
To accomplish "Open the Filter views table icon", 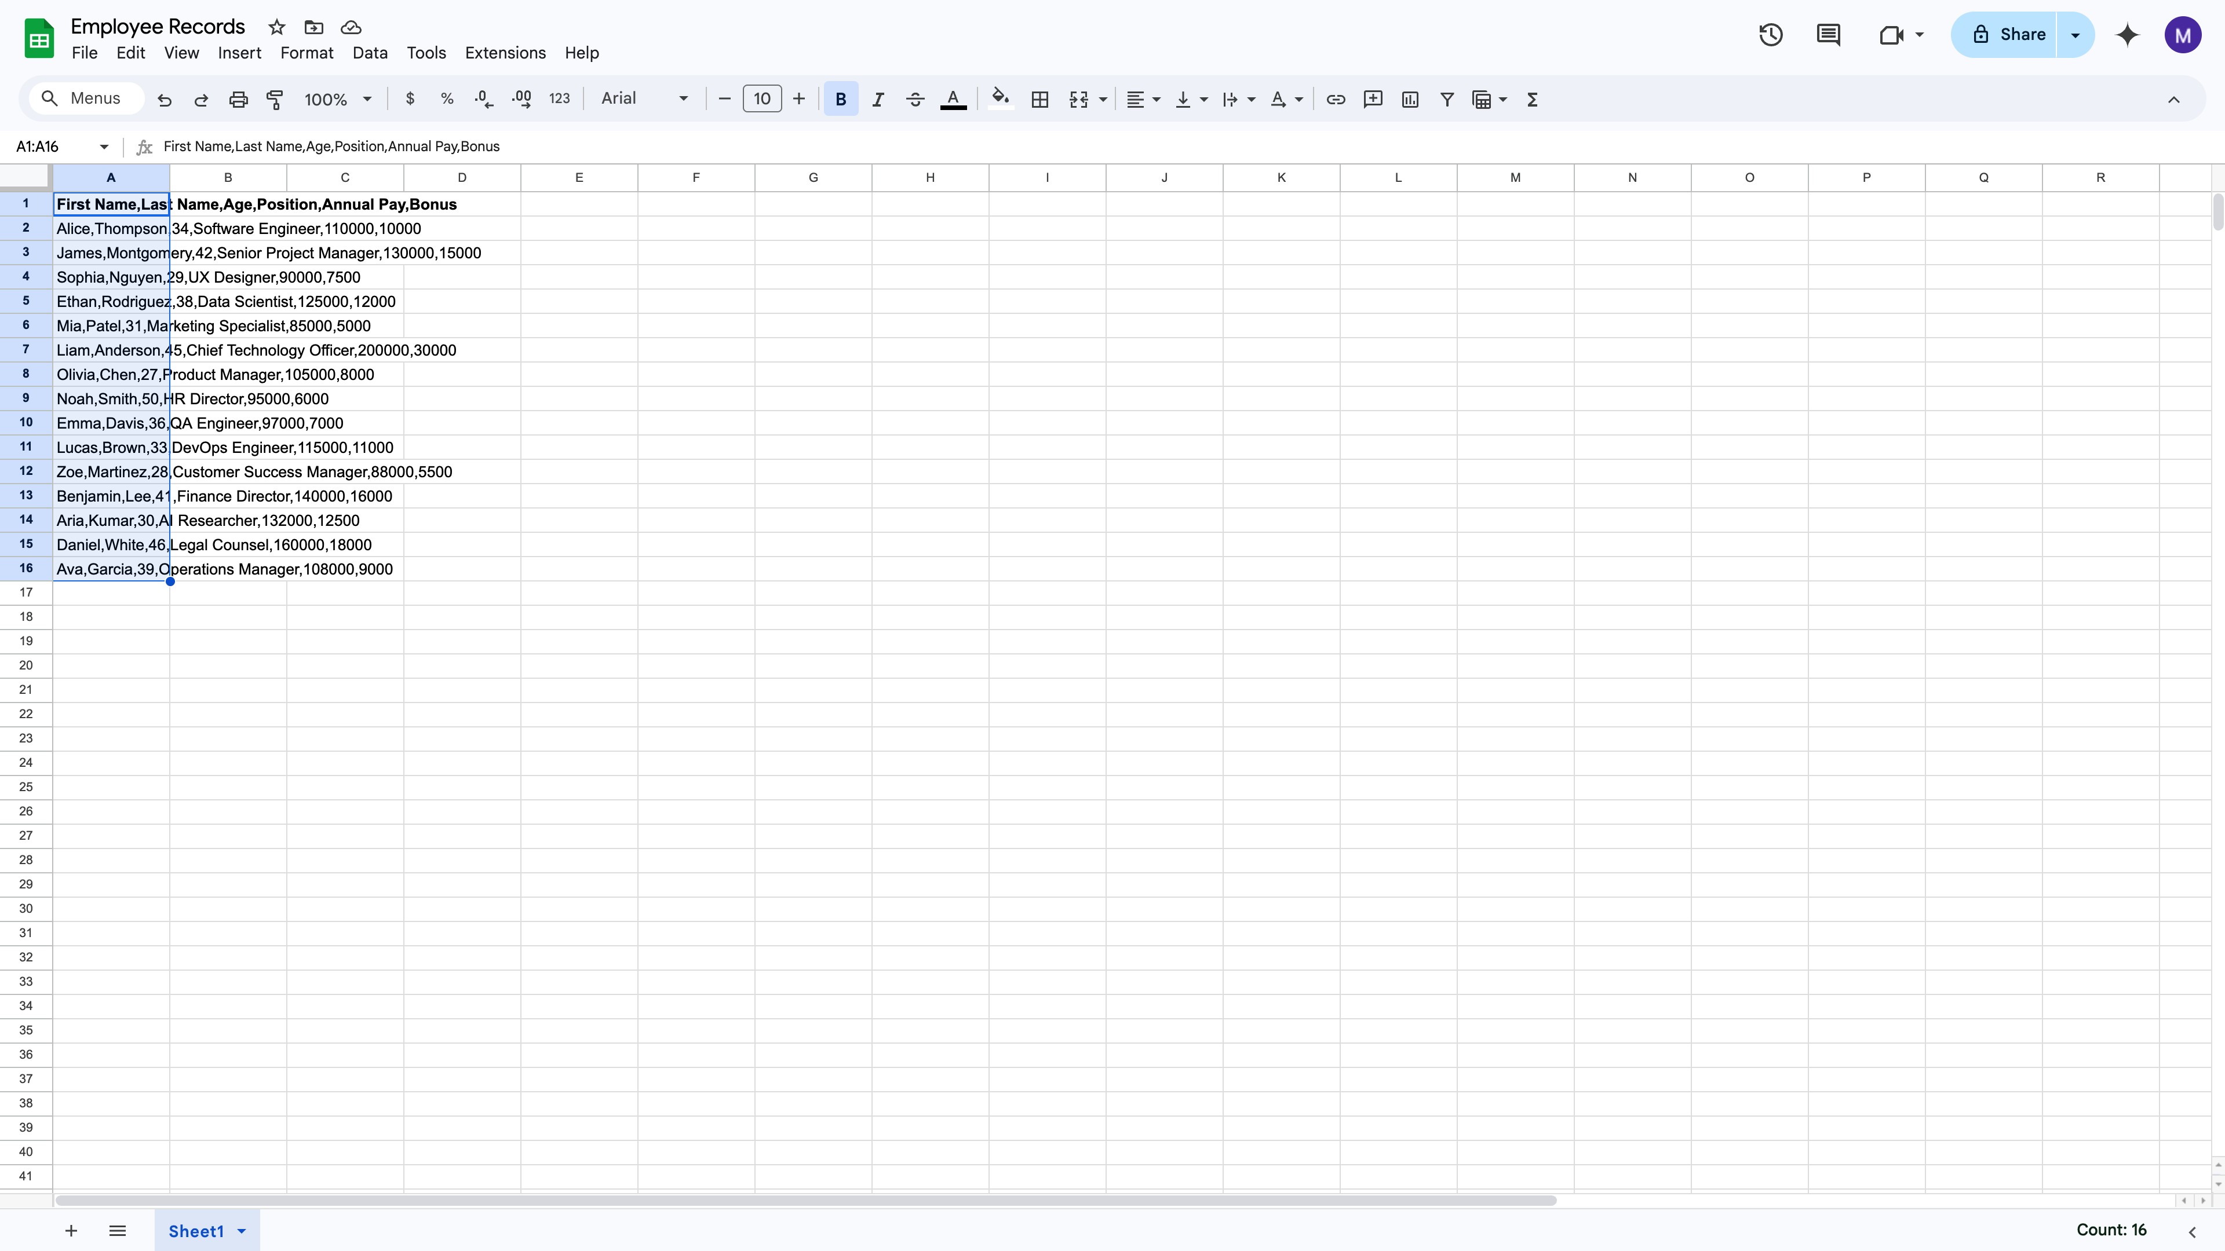I will 1482,99.
